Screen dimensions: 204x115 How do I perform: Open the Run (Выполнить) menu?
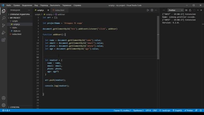tap(55, 5)
